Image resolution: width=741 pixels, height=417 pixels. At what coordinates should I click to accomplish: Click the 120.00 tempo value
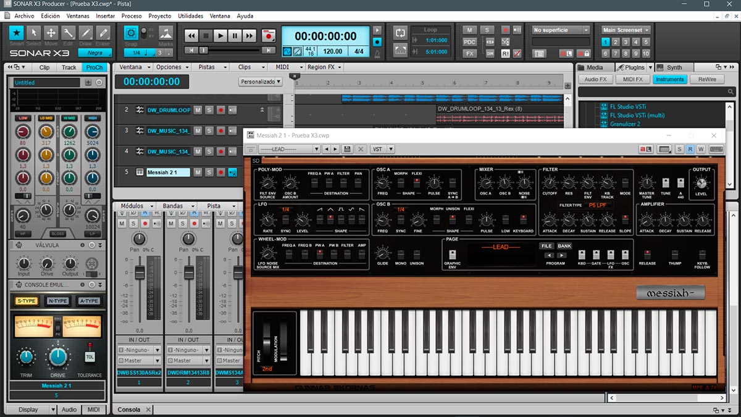tap(333, 52)
